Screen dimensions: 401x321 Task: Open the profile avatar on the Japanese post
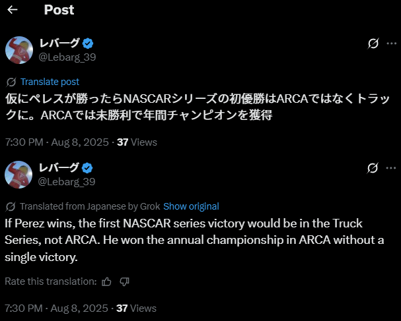(x=19, y=50)
